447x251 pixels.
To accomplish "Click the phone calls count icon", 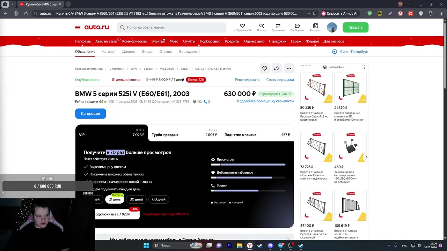I will 206,102.
